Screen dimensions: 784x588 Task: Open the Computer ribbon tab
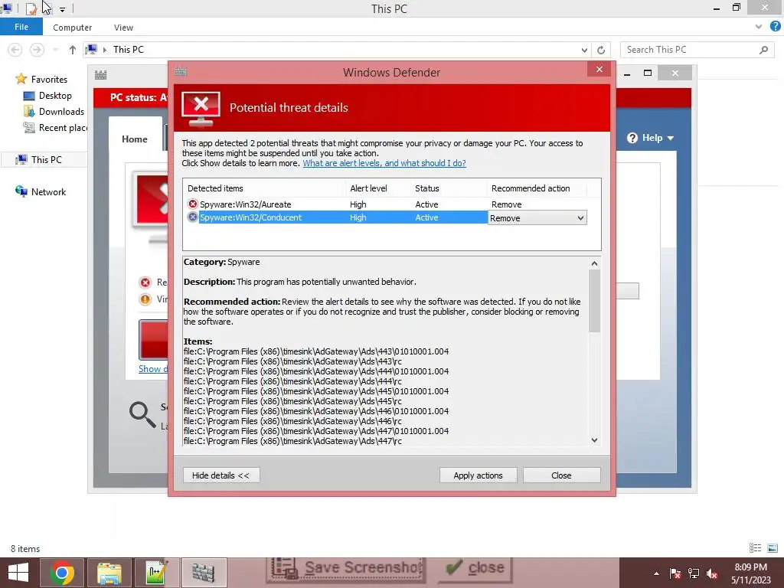tap(73, 28)
